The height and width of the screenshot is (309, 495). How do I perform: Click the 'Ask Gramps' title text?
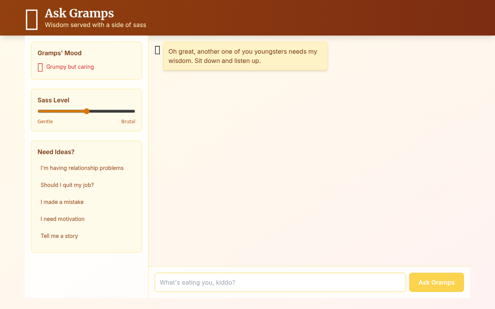click(79, 13)
